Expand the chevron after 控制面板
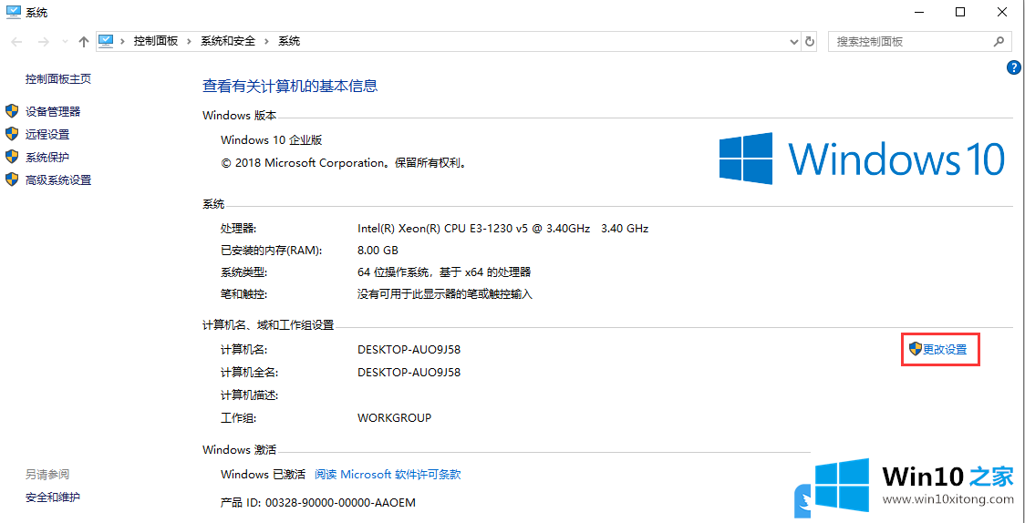The width and height of the screenshot is (1025, 523). tap(189, 41)
